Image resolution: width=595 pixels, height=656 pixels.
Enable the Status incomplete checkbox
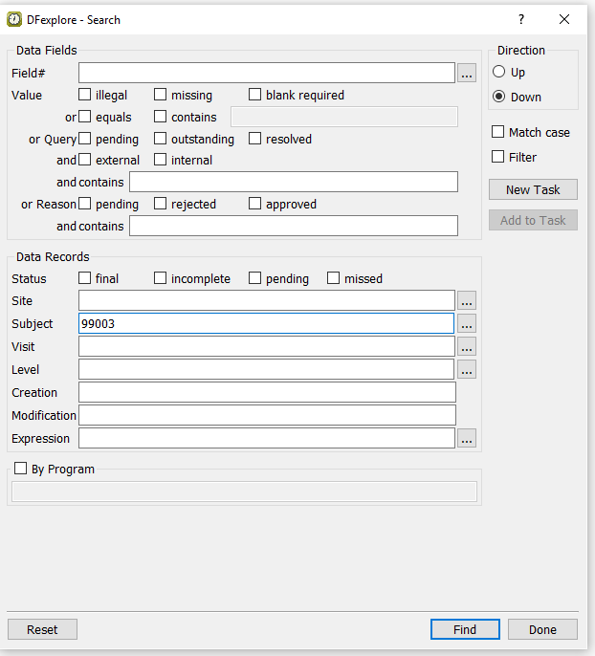click(x=161, y=278)
